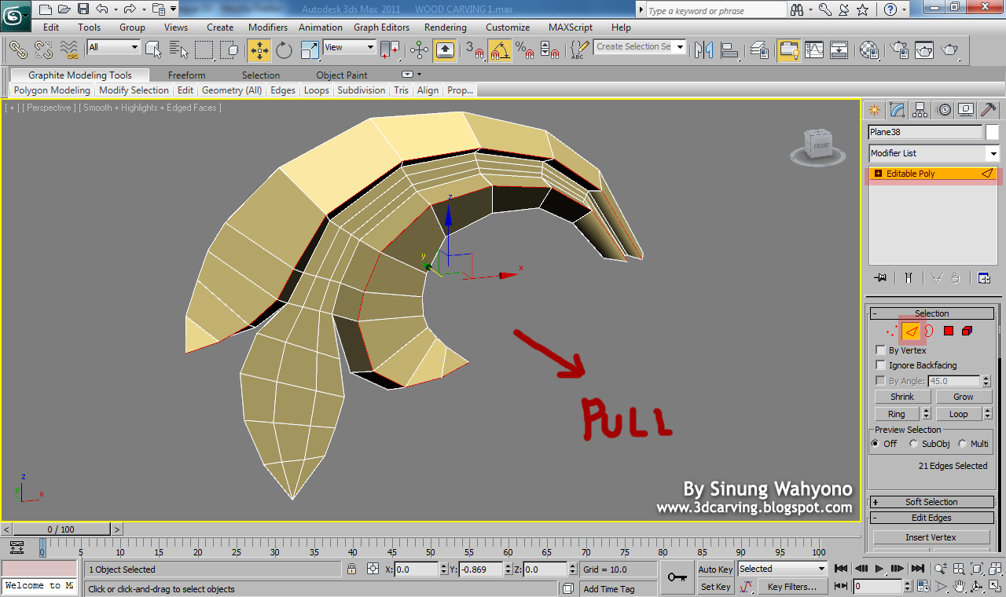Viewport: 1006px width, 597px height.
Task: Open the Rendering menu
Action: click(445, 27)
